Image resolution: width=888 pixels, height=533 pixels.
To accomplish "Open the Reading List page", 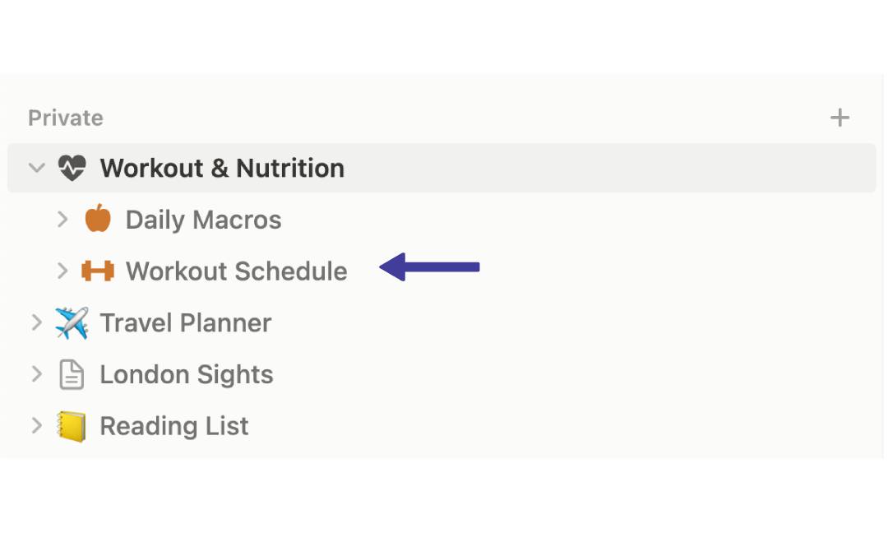I will 173,426.
